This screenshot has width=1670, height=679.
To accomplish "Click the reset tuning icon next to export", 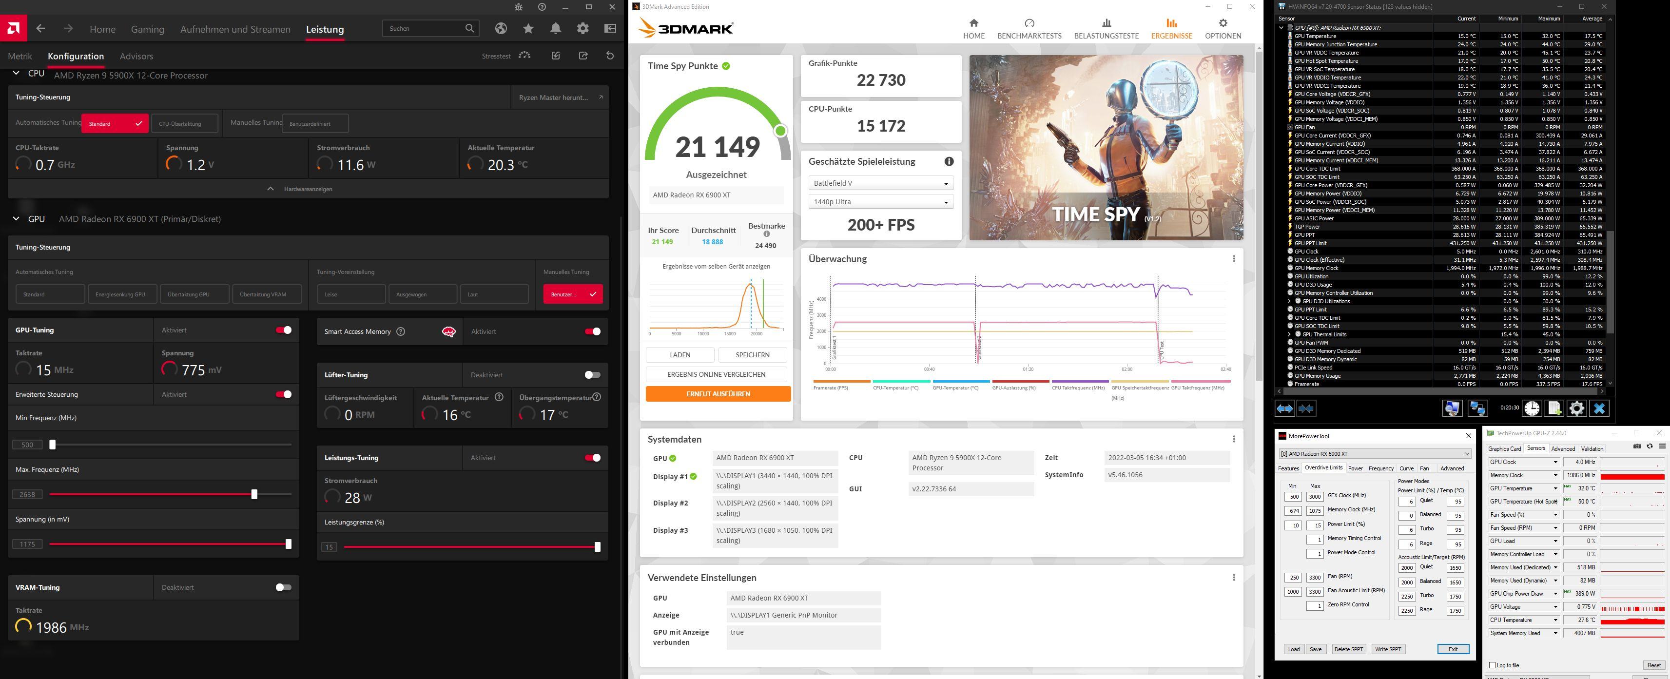I will [610, 56].
